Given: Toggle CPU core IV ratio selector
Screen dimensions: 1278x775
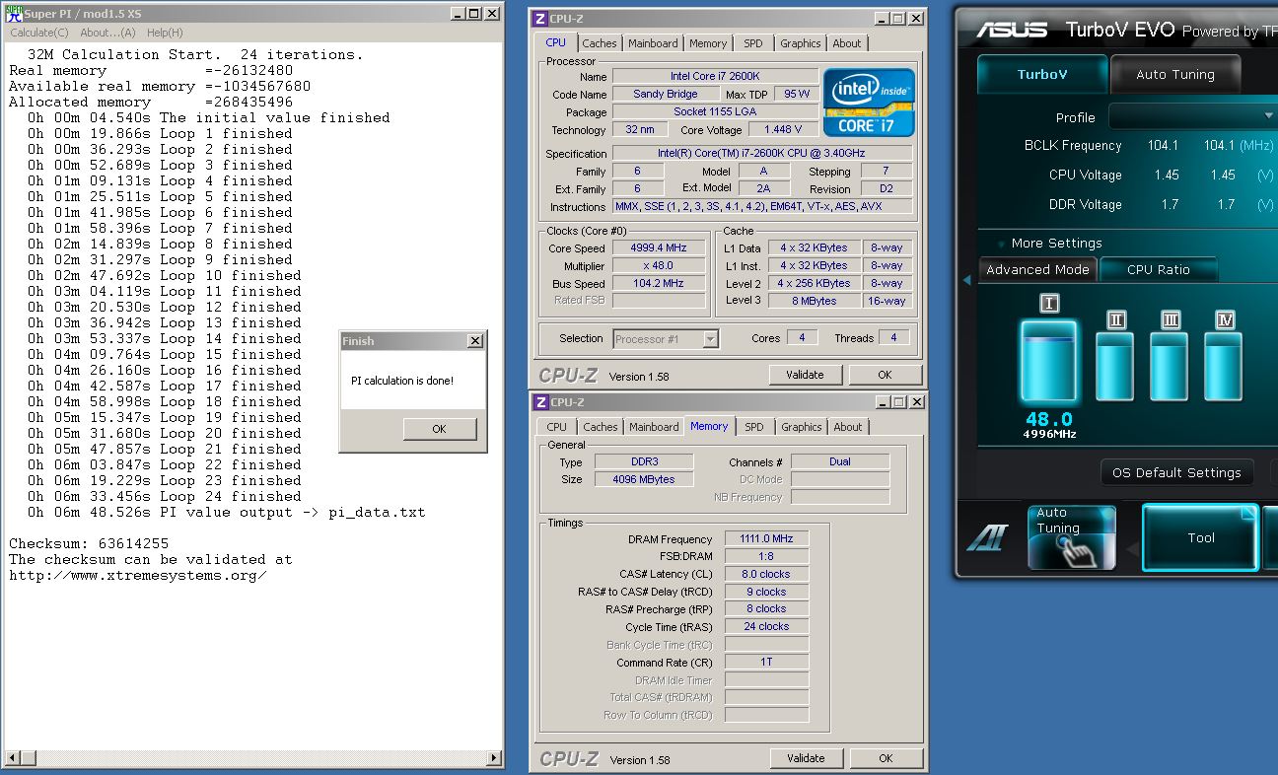Looking at the screenshot, I should click(1225, 319).
